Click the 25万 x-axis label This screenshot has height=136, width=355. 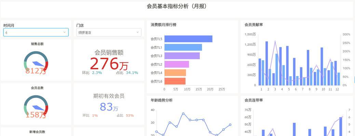click(x=222, y=89)
